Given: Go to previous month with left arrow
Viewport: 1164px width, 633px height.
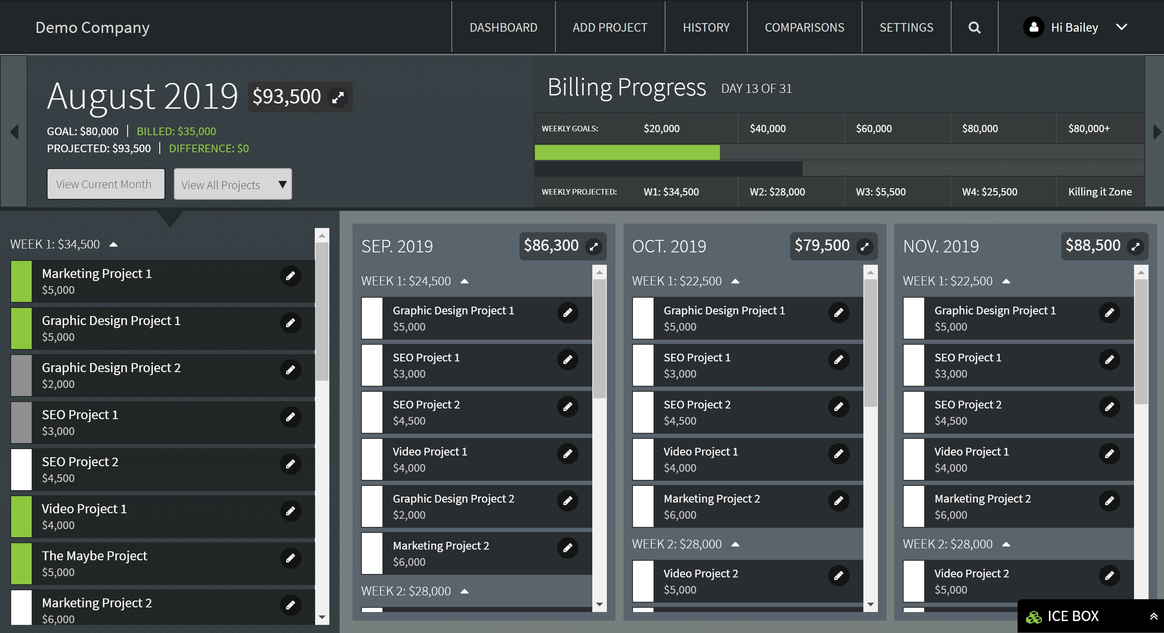Looking at the screenshot, I should (x=15, y=132).
